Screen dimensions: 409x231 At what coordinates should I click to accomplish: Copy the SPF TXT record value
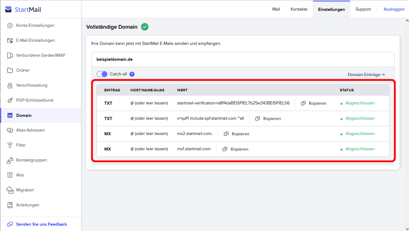268,118
